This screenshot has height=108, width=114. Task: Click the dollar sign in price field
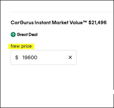point(17,58)
